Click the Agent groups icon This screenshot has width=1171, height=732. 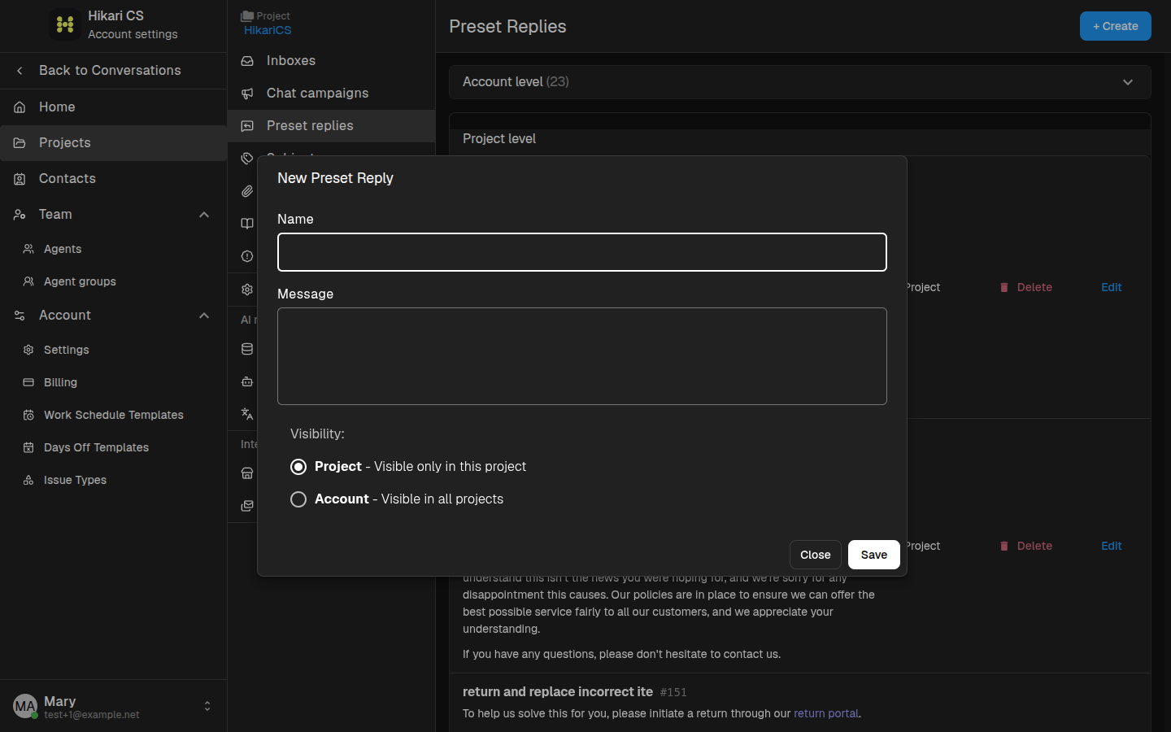click(x=28, y=281)
